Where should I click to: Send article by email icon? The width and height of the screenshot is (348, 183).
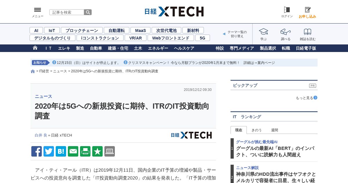coord(73,151)
